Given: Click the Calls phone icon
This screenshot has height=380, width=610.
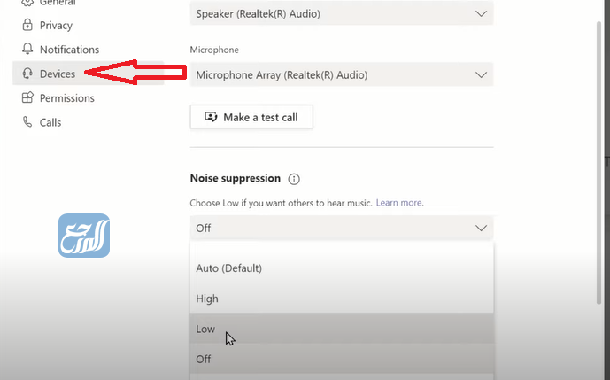Looking at the screenshot, I should pyautogui.click(x=27, y=122).
